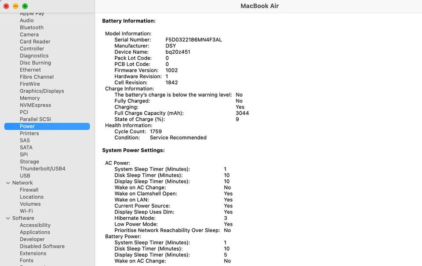
Task: Select the Software category label
Action: 23,218
